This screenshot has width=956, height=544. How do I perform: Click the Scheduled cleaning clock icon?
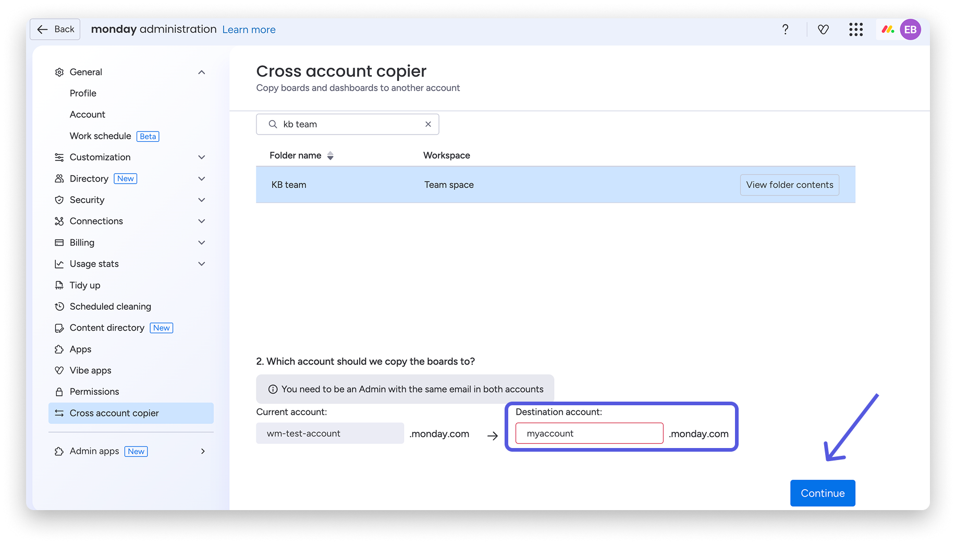click(x=59, y=307)
